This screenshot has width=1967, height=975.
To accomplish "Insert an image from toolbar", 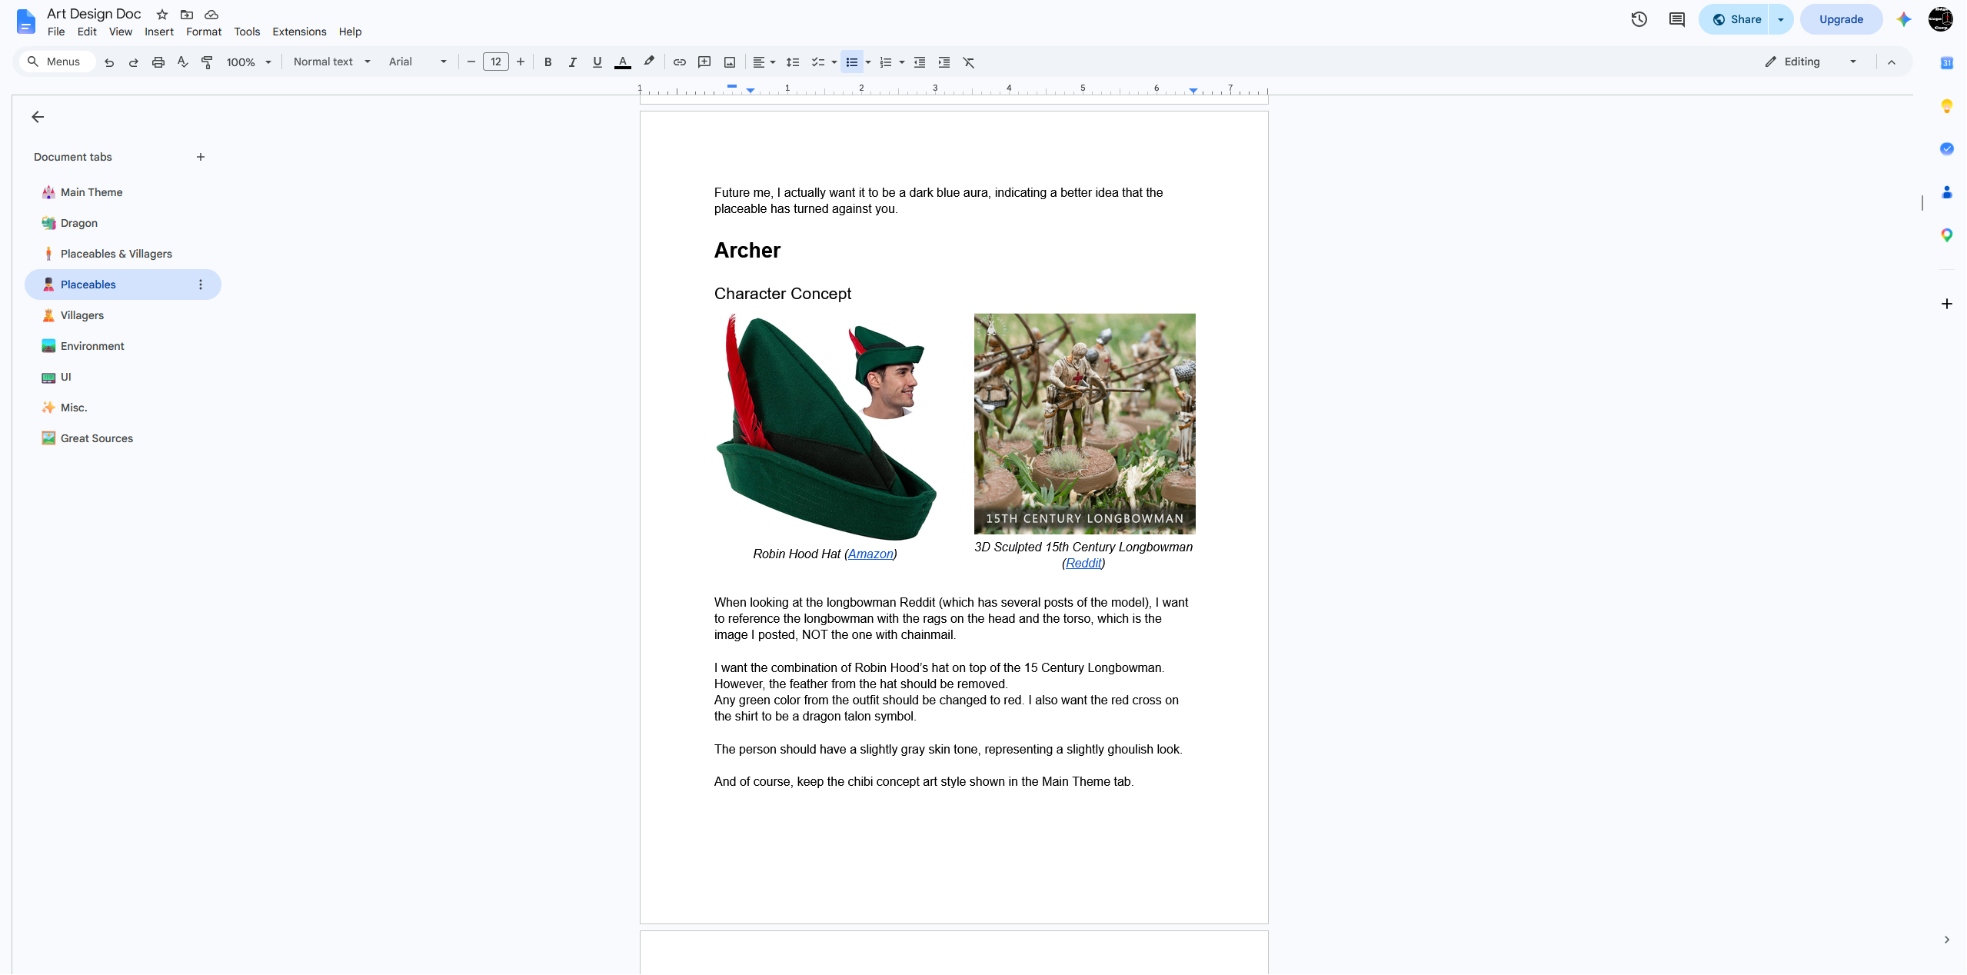I will (x=730, y=62).
